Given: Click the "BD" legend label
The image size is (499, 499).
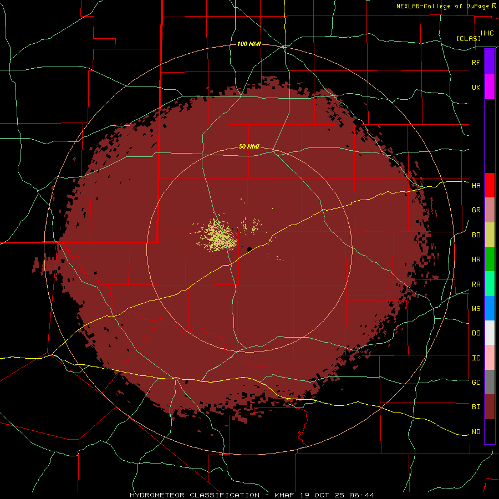Looking at the screenshot, I should 476,235.
